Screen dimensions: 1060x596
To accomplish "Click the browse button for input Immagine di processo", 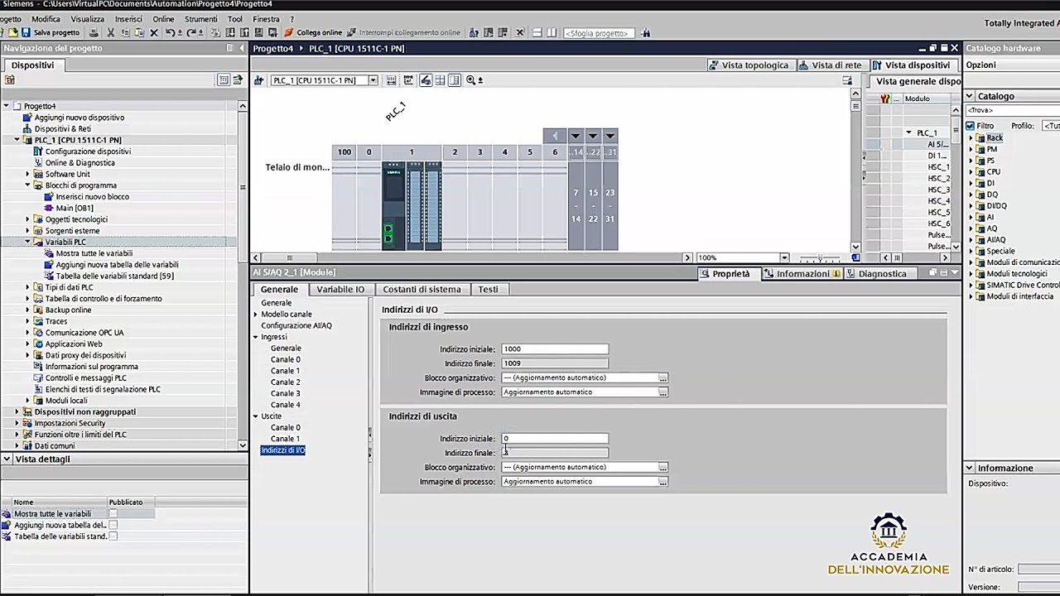I will point(663,392).
